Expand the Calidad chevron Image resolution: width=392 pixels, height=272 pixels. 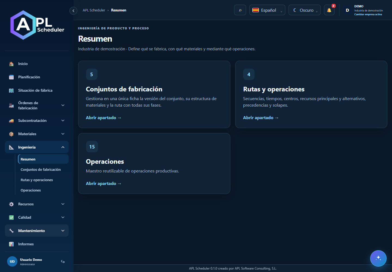pyautogui.click(x=63, y=217)
